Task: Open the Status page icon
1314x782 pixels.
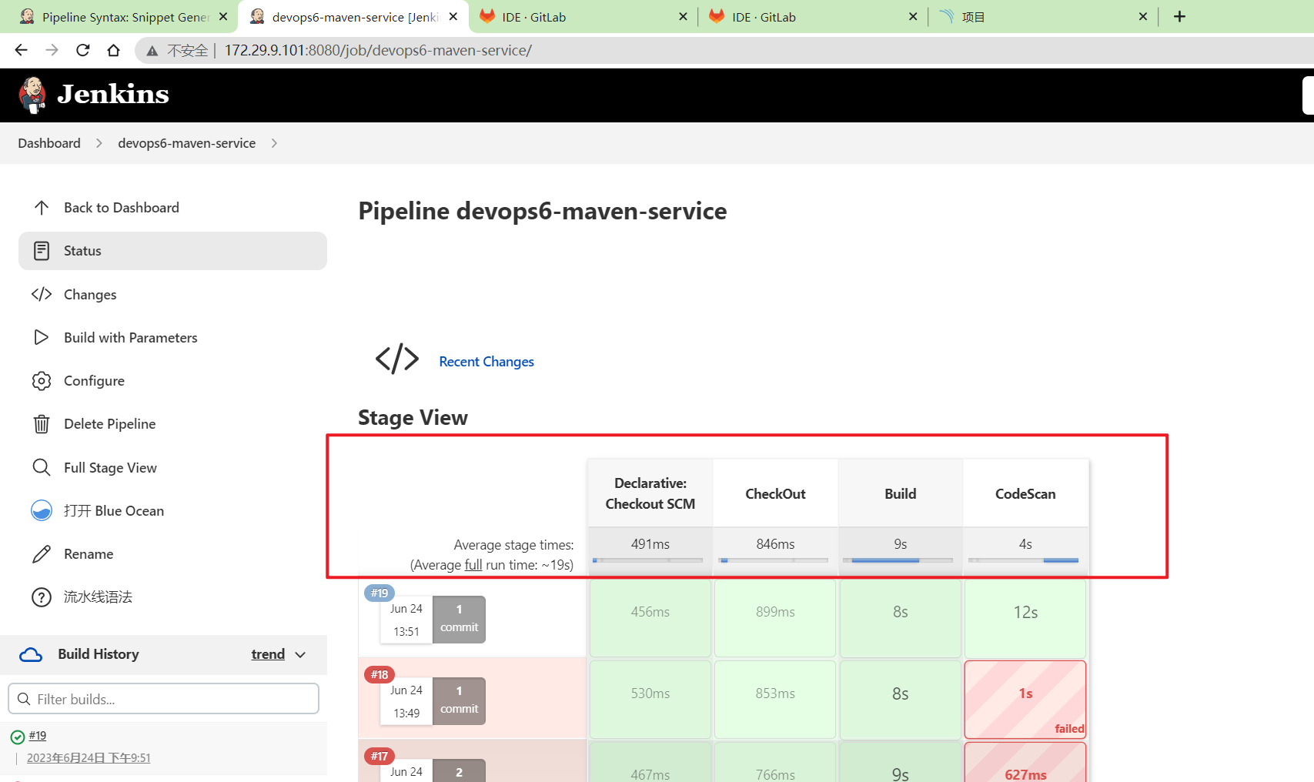Action: [x=42, y=251]
